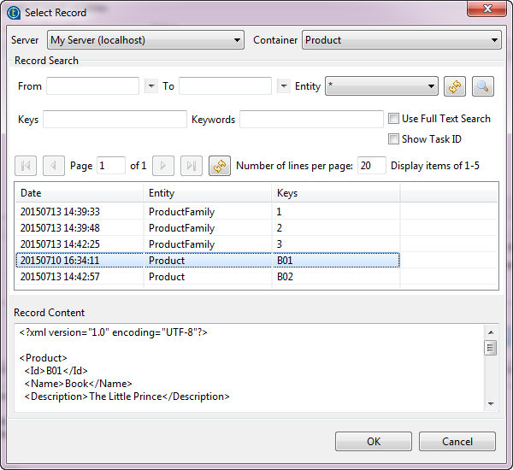Click the Select Record window title icon
513x470 pixels.
click(x=14, y=13)
